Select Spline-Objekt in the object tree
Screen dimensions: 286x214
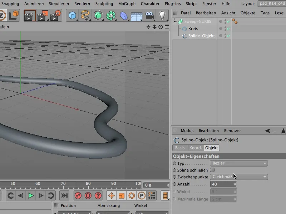(201, 36)
